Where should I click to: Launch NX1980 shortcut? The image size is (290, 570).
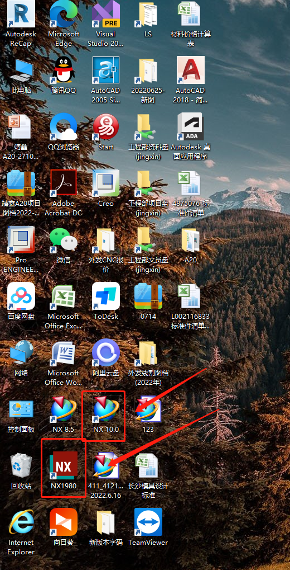(x=63, y=465)
